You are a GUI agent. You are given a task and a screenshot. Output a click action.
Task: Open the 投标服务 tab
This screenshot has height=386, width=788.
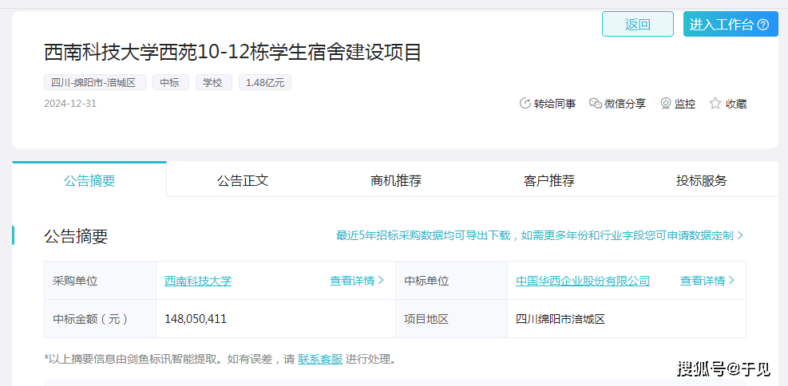(x=702, y=180)
